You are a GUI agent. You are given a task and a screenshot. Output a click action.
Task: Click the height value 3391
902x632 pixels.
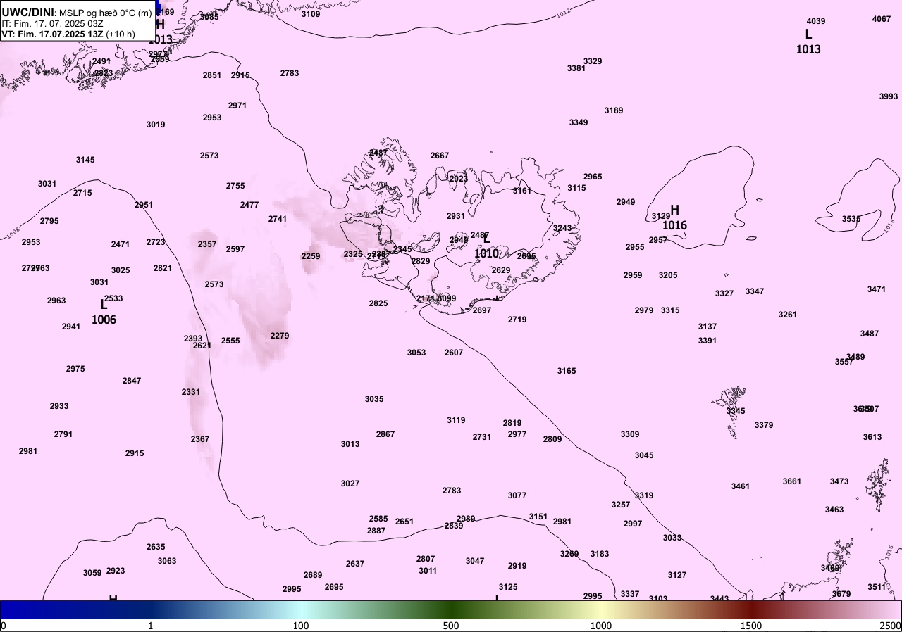click(708, 341)
